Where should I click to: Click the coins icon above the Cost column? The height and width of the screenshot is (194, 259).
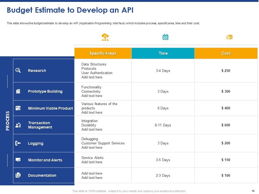coord(229,37)
